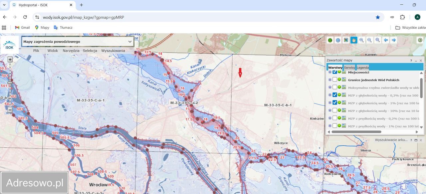This screenshot has height=194, width=426.
Task: Open the Mapy zagrożenia powodziowego dropdown
Action: tap(78, 42)
